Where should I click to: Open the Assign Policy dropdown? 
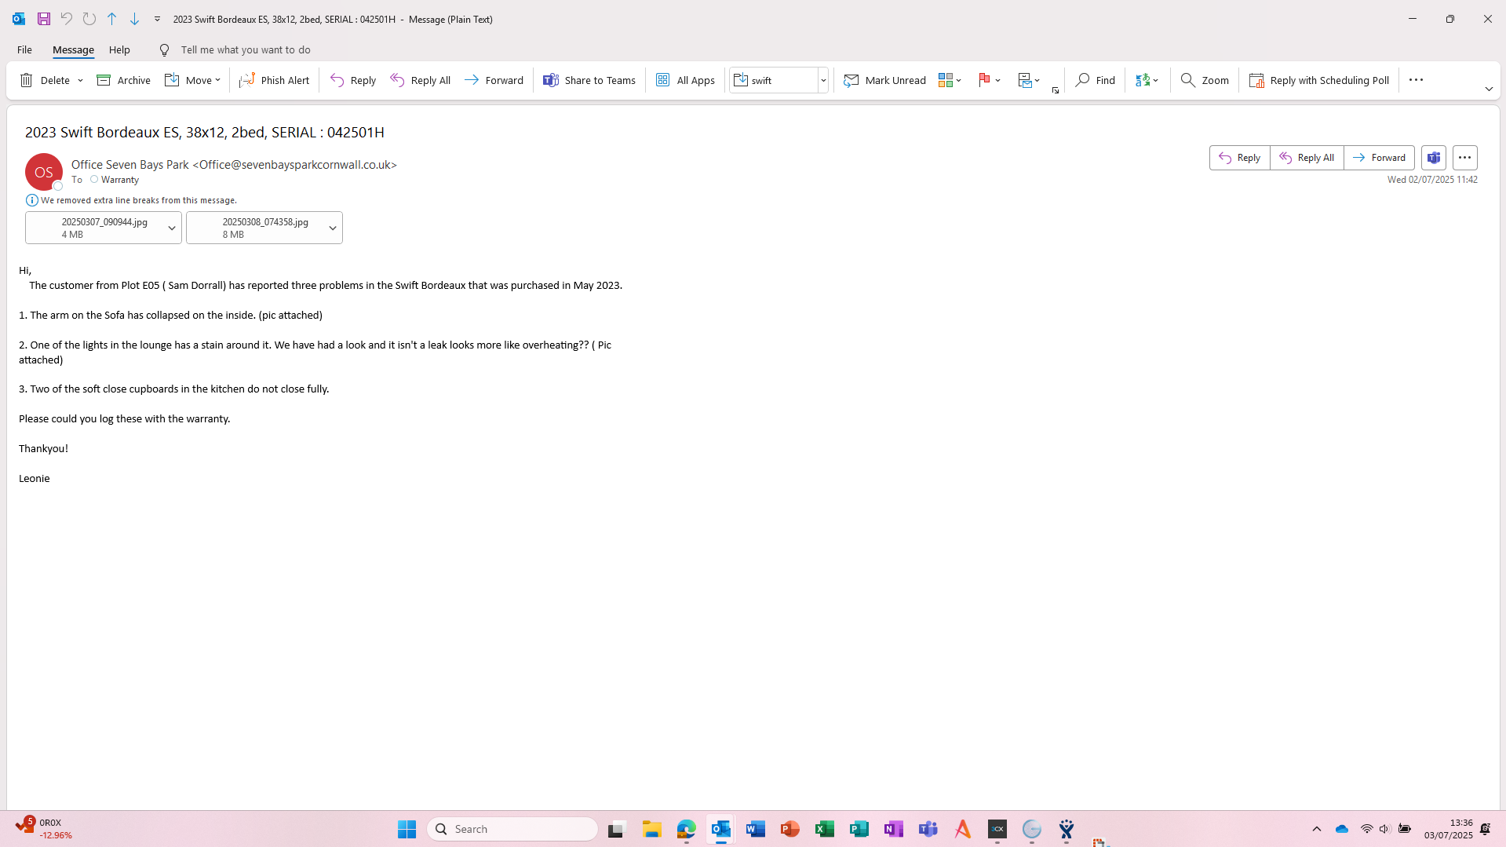[x=1028, y=80]
